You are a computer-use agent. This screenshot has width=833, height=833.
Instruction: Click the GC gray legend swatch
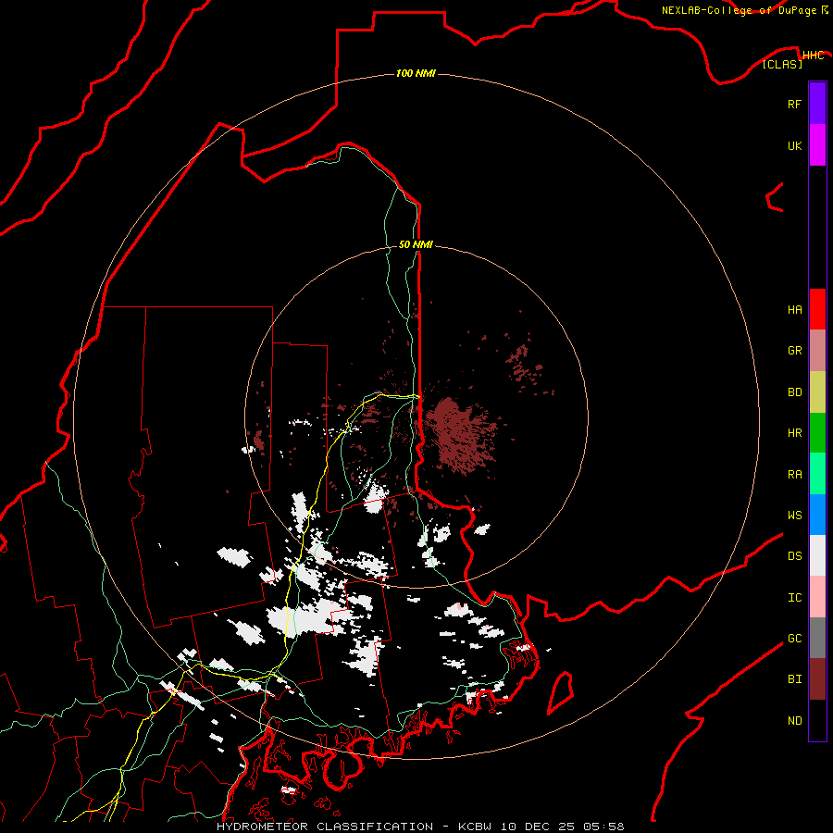817,638
